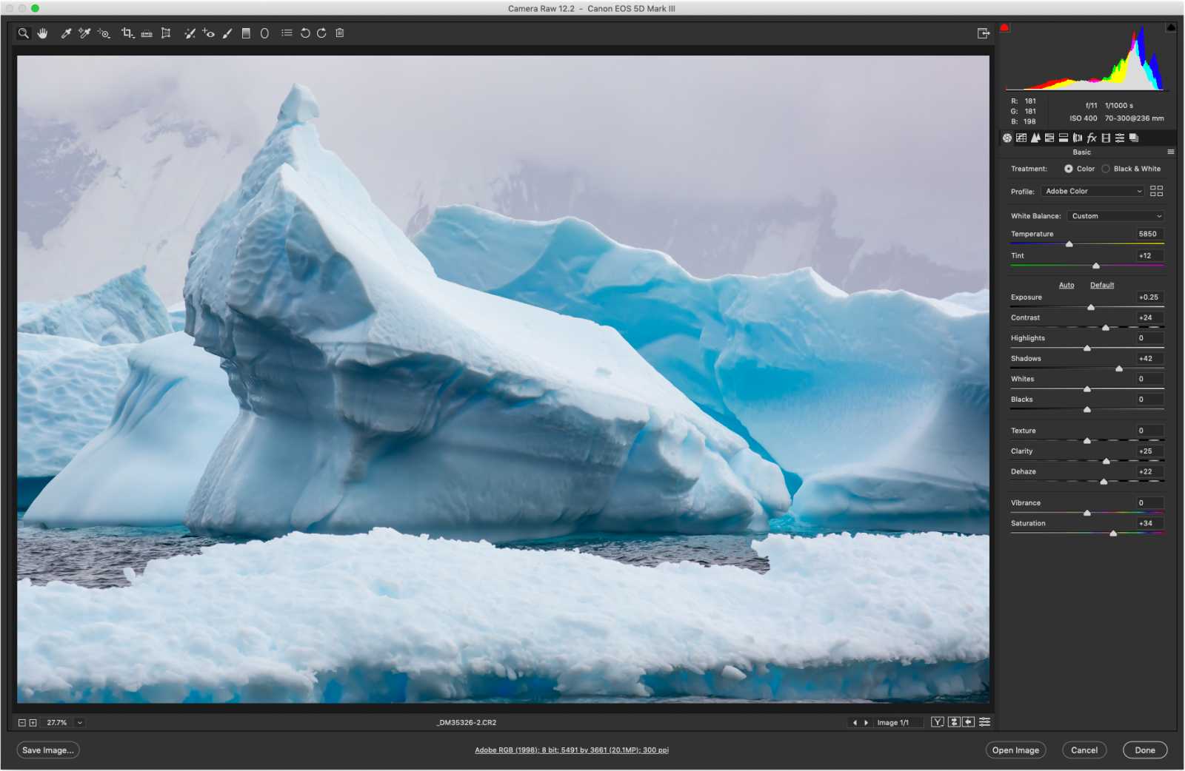Open the zoom level dropdown menu
The height and width of the screenshot is (771, 1185).
coord(80,723)
